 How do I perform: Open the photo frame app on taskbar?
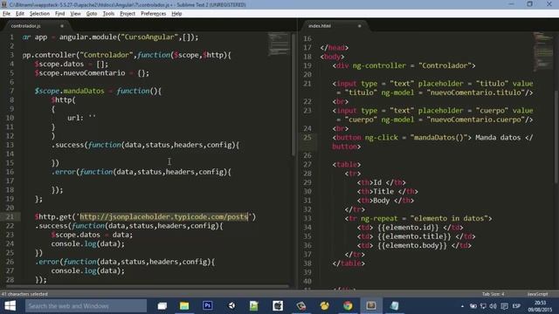(x=301, y=306)
